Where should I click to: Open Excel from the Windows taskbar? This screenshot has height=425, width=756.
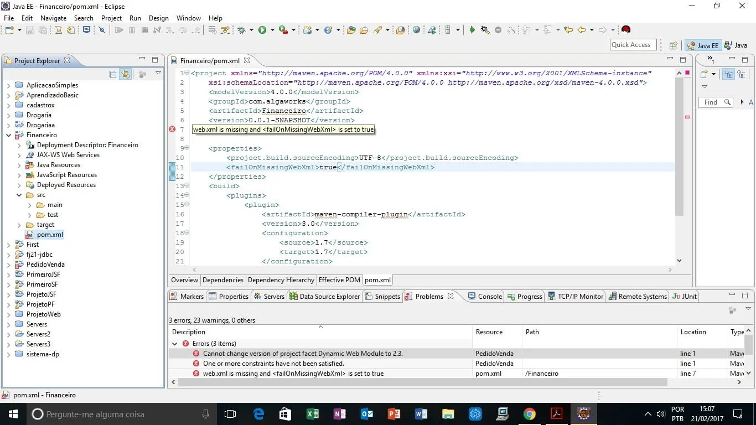point(312,414)
